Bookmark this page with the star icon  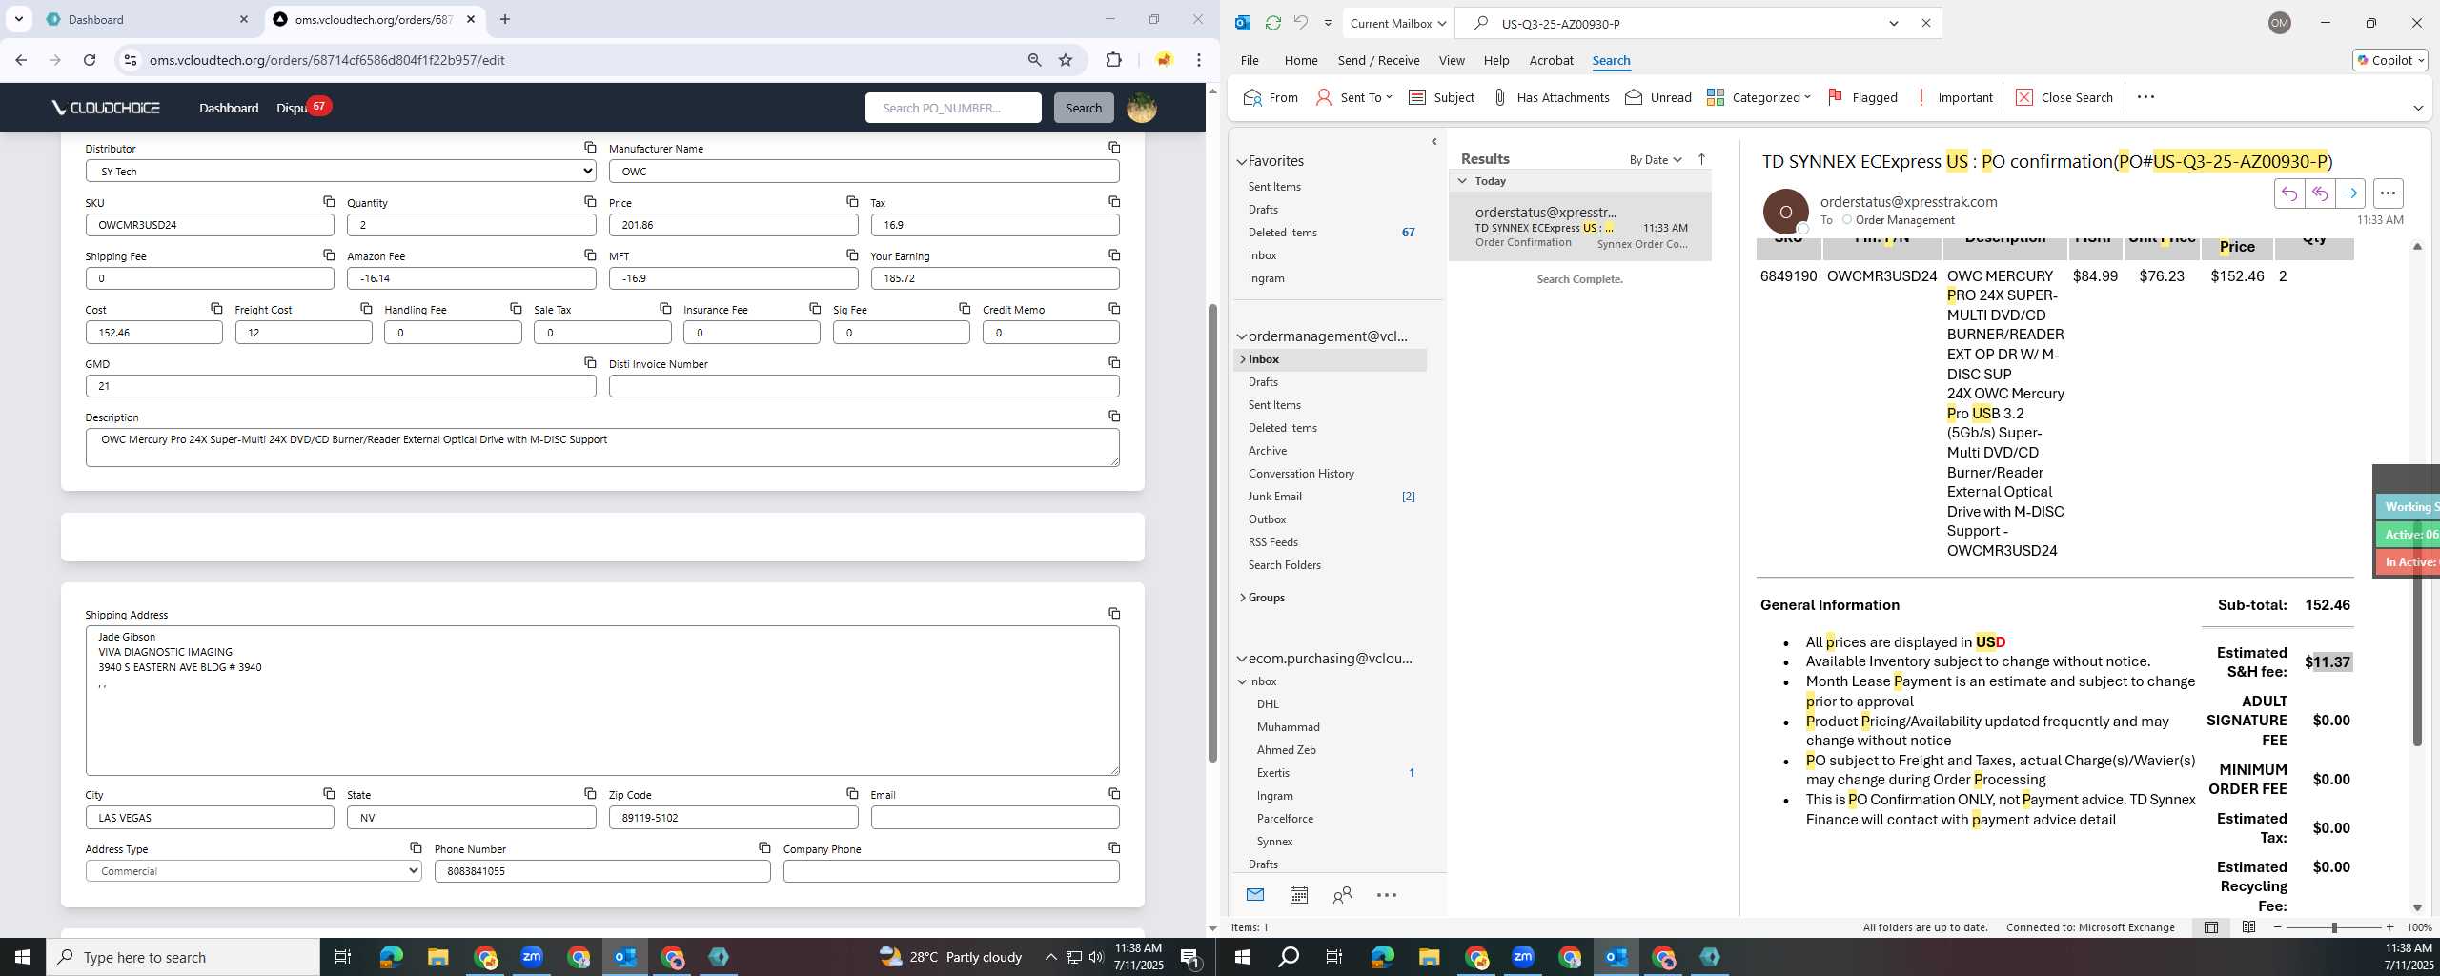click(1066, 60)
